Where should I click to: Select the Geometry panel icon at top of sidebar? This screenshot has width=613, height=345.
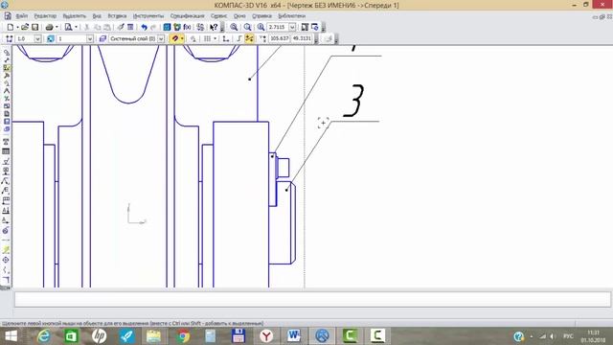click(7, 53)
